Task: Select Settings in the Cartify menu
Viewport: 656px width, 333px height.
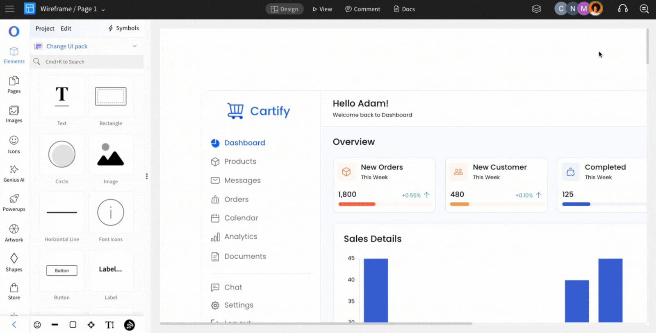Action: coord(232,305)
